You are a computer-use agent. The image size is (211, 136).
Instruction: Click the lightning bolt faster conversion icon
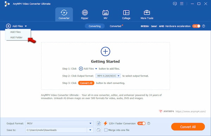click(105, 123)
